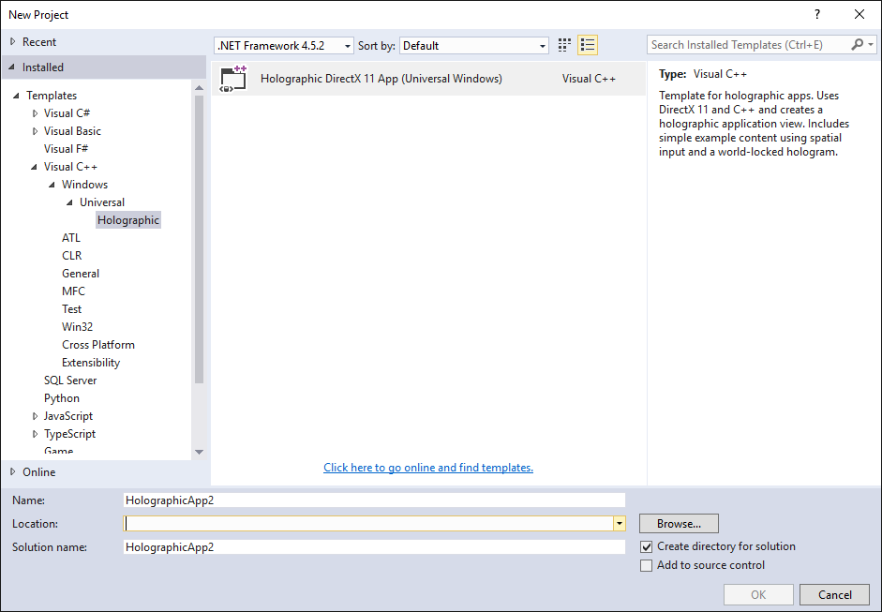The width and height of the screenshot is (882, 612).
Task: Click the Cancel button
Action: point(834,594)
